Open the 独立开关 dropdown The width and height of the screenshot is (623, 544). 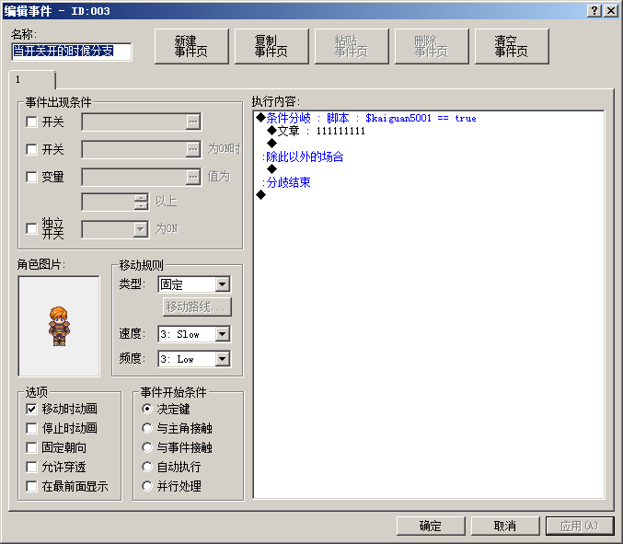point(140,229)
